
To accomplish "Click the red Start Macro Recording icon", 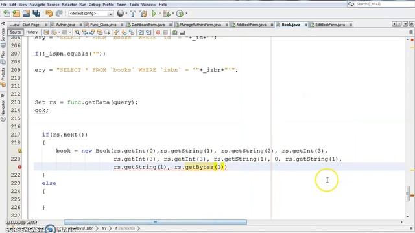I will point(158,32).
